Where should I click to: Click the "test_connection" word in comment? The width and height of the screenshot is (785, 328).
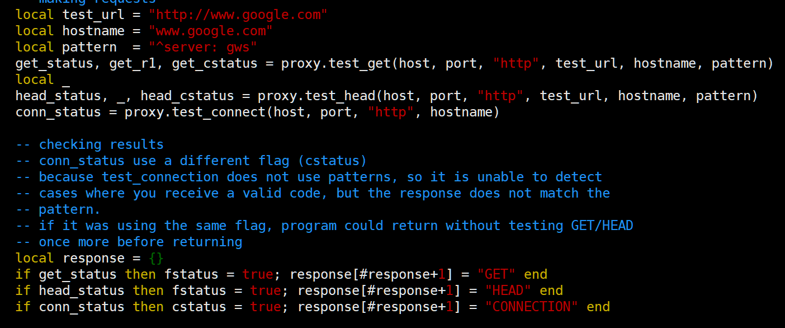[x=160, y=177]
